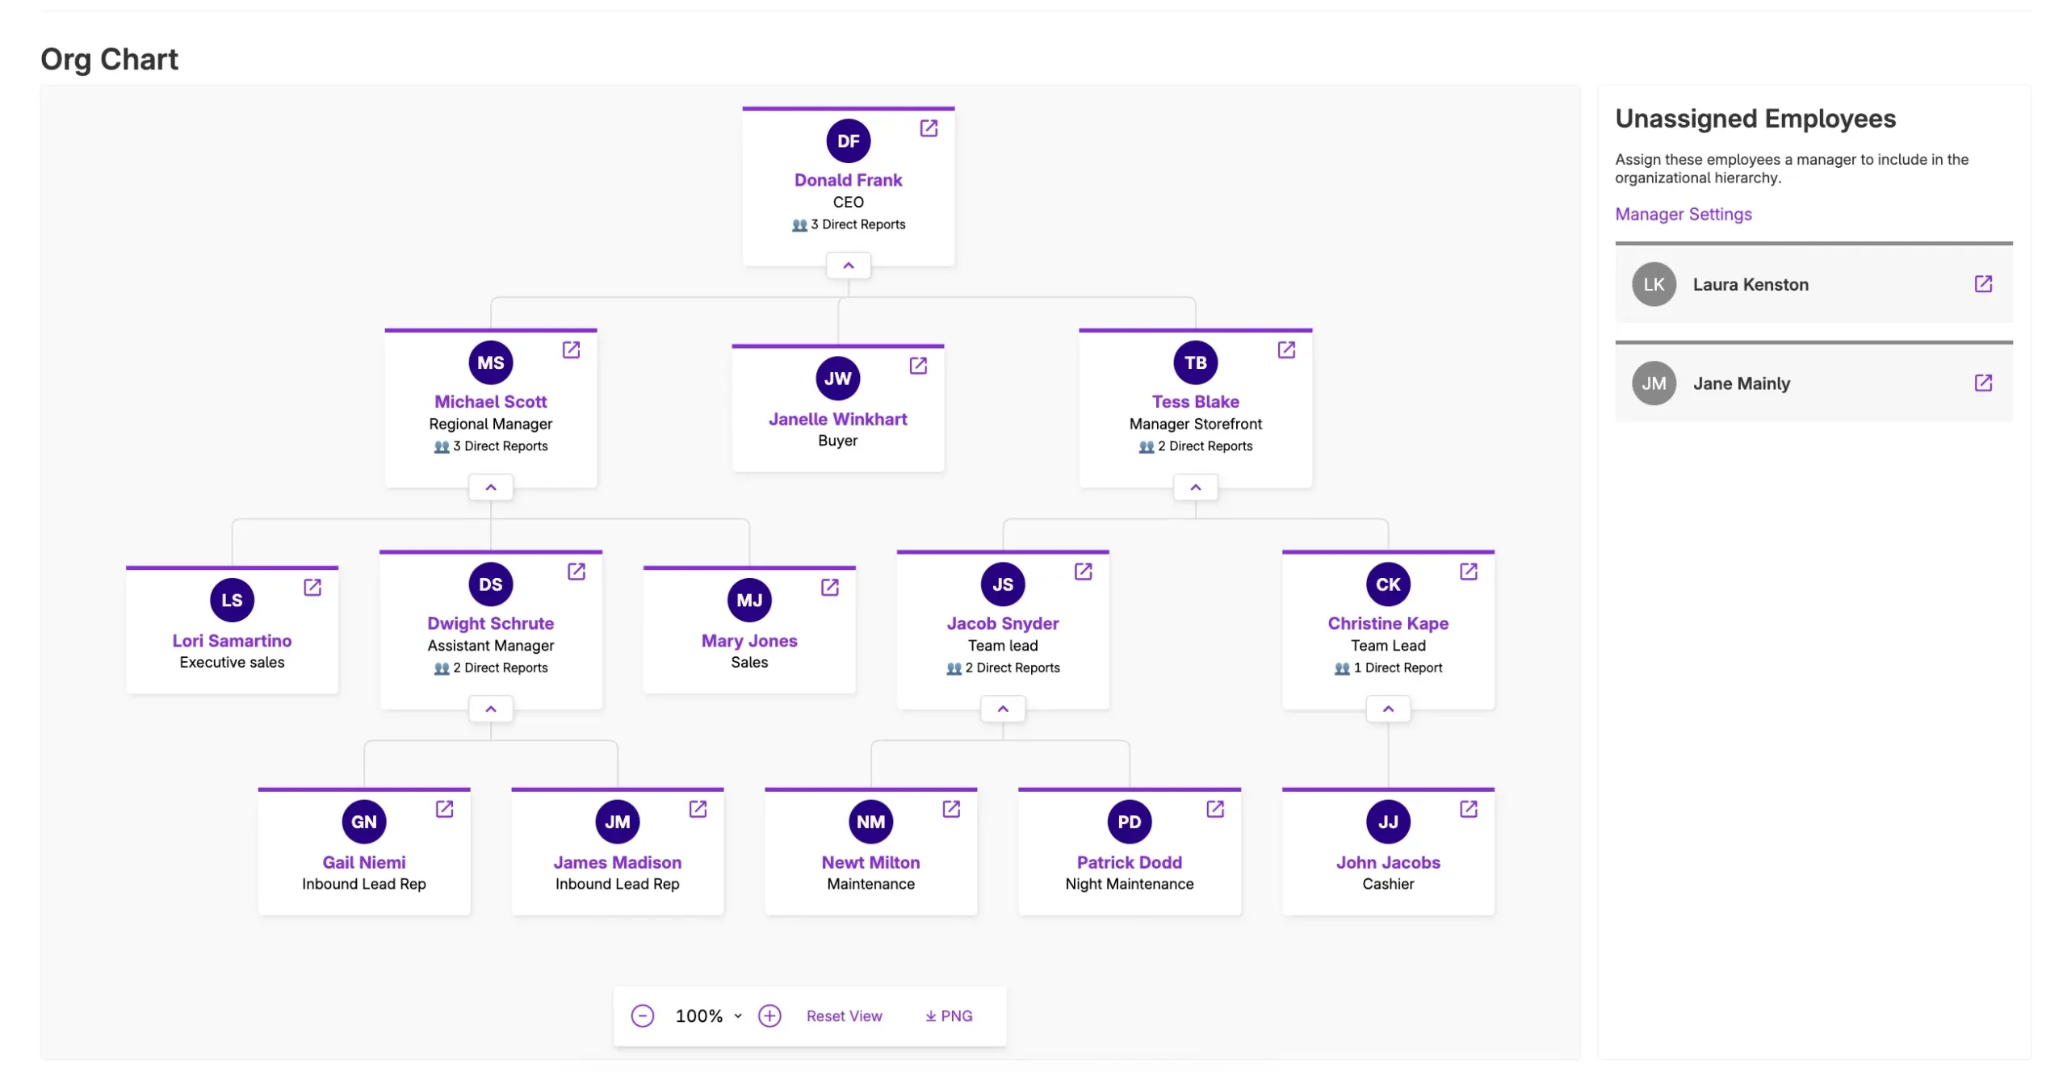This screenshot has height=1072, width=2067.
Task: Open Christine Kape's external link icon
Action: coord(1469,571)
